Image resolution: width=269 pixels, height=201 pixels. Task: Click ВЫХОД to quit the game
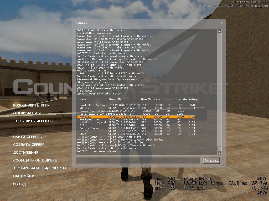point(19,184)
